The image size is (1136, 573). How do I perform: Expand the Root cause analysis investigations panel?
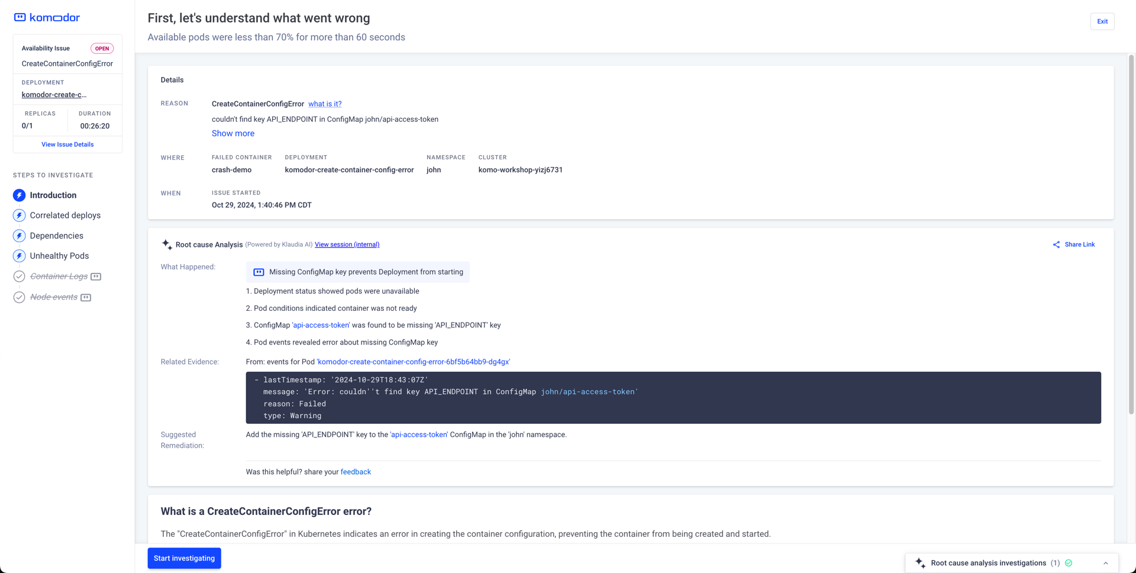click(x=1105, y=563)
